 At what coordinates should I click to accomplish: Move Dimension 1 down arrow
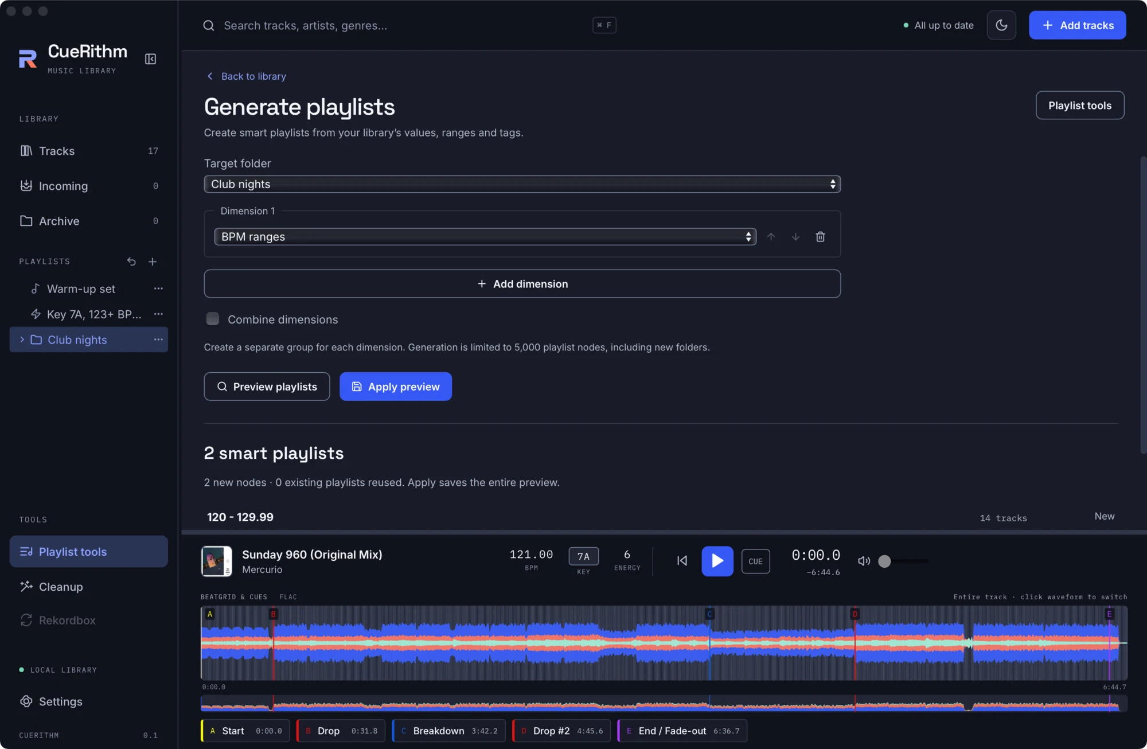pos(795,237)
